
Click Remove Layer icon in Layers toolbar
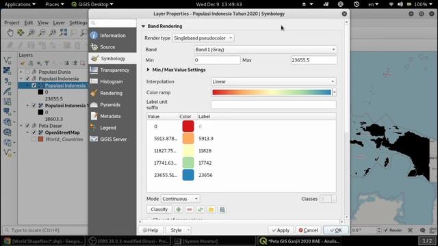pos(82,64)
